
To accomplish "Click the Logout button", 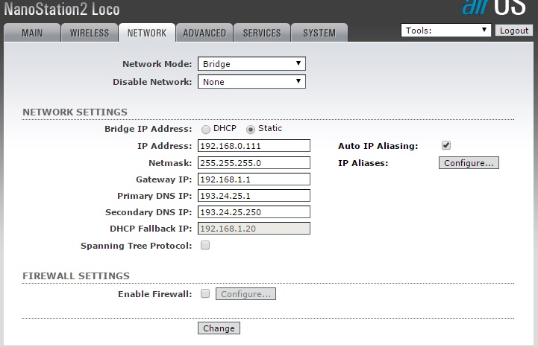I will (514, 31).
